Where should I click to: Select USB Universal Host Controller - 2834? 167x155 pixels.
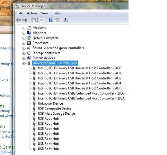[79, 83]
